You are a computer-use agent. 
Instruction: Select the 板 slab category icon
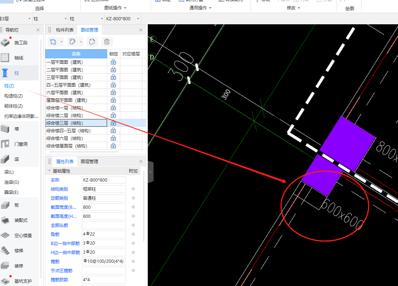(x=5, y=205)
